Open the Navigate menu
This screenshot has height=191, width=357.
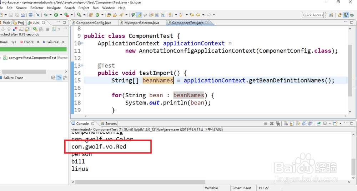point(54,8)
